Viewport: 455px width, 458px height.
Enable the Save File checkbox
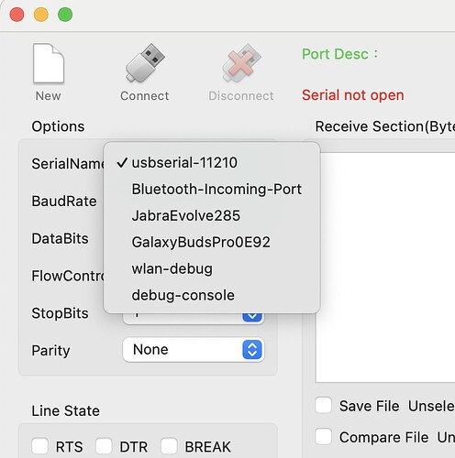324,405
